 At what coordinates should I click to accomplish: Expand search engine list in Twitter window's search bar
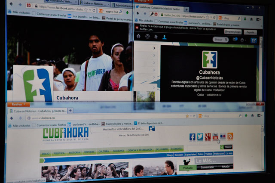pyautogui.click(x=221, y=17)
